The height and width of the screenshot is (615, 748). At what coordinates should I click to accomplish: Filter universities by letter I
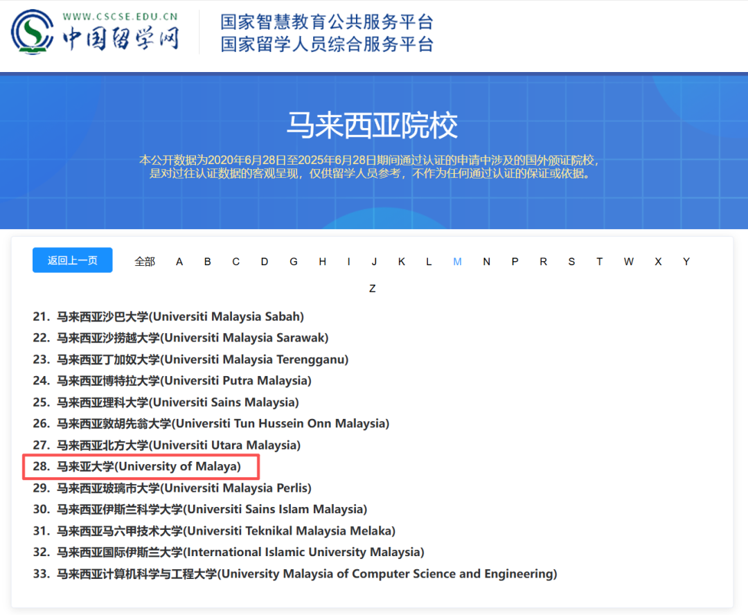pyautogui.click(x=348, y=262)
